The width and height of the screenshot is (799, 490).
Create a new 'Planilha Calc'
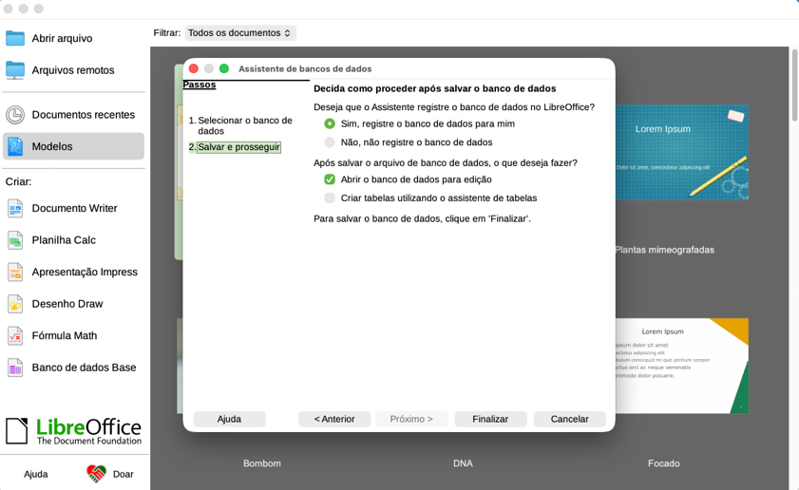pyautogui.click(x=74, y=240)
